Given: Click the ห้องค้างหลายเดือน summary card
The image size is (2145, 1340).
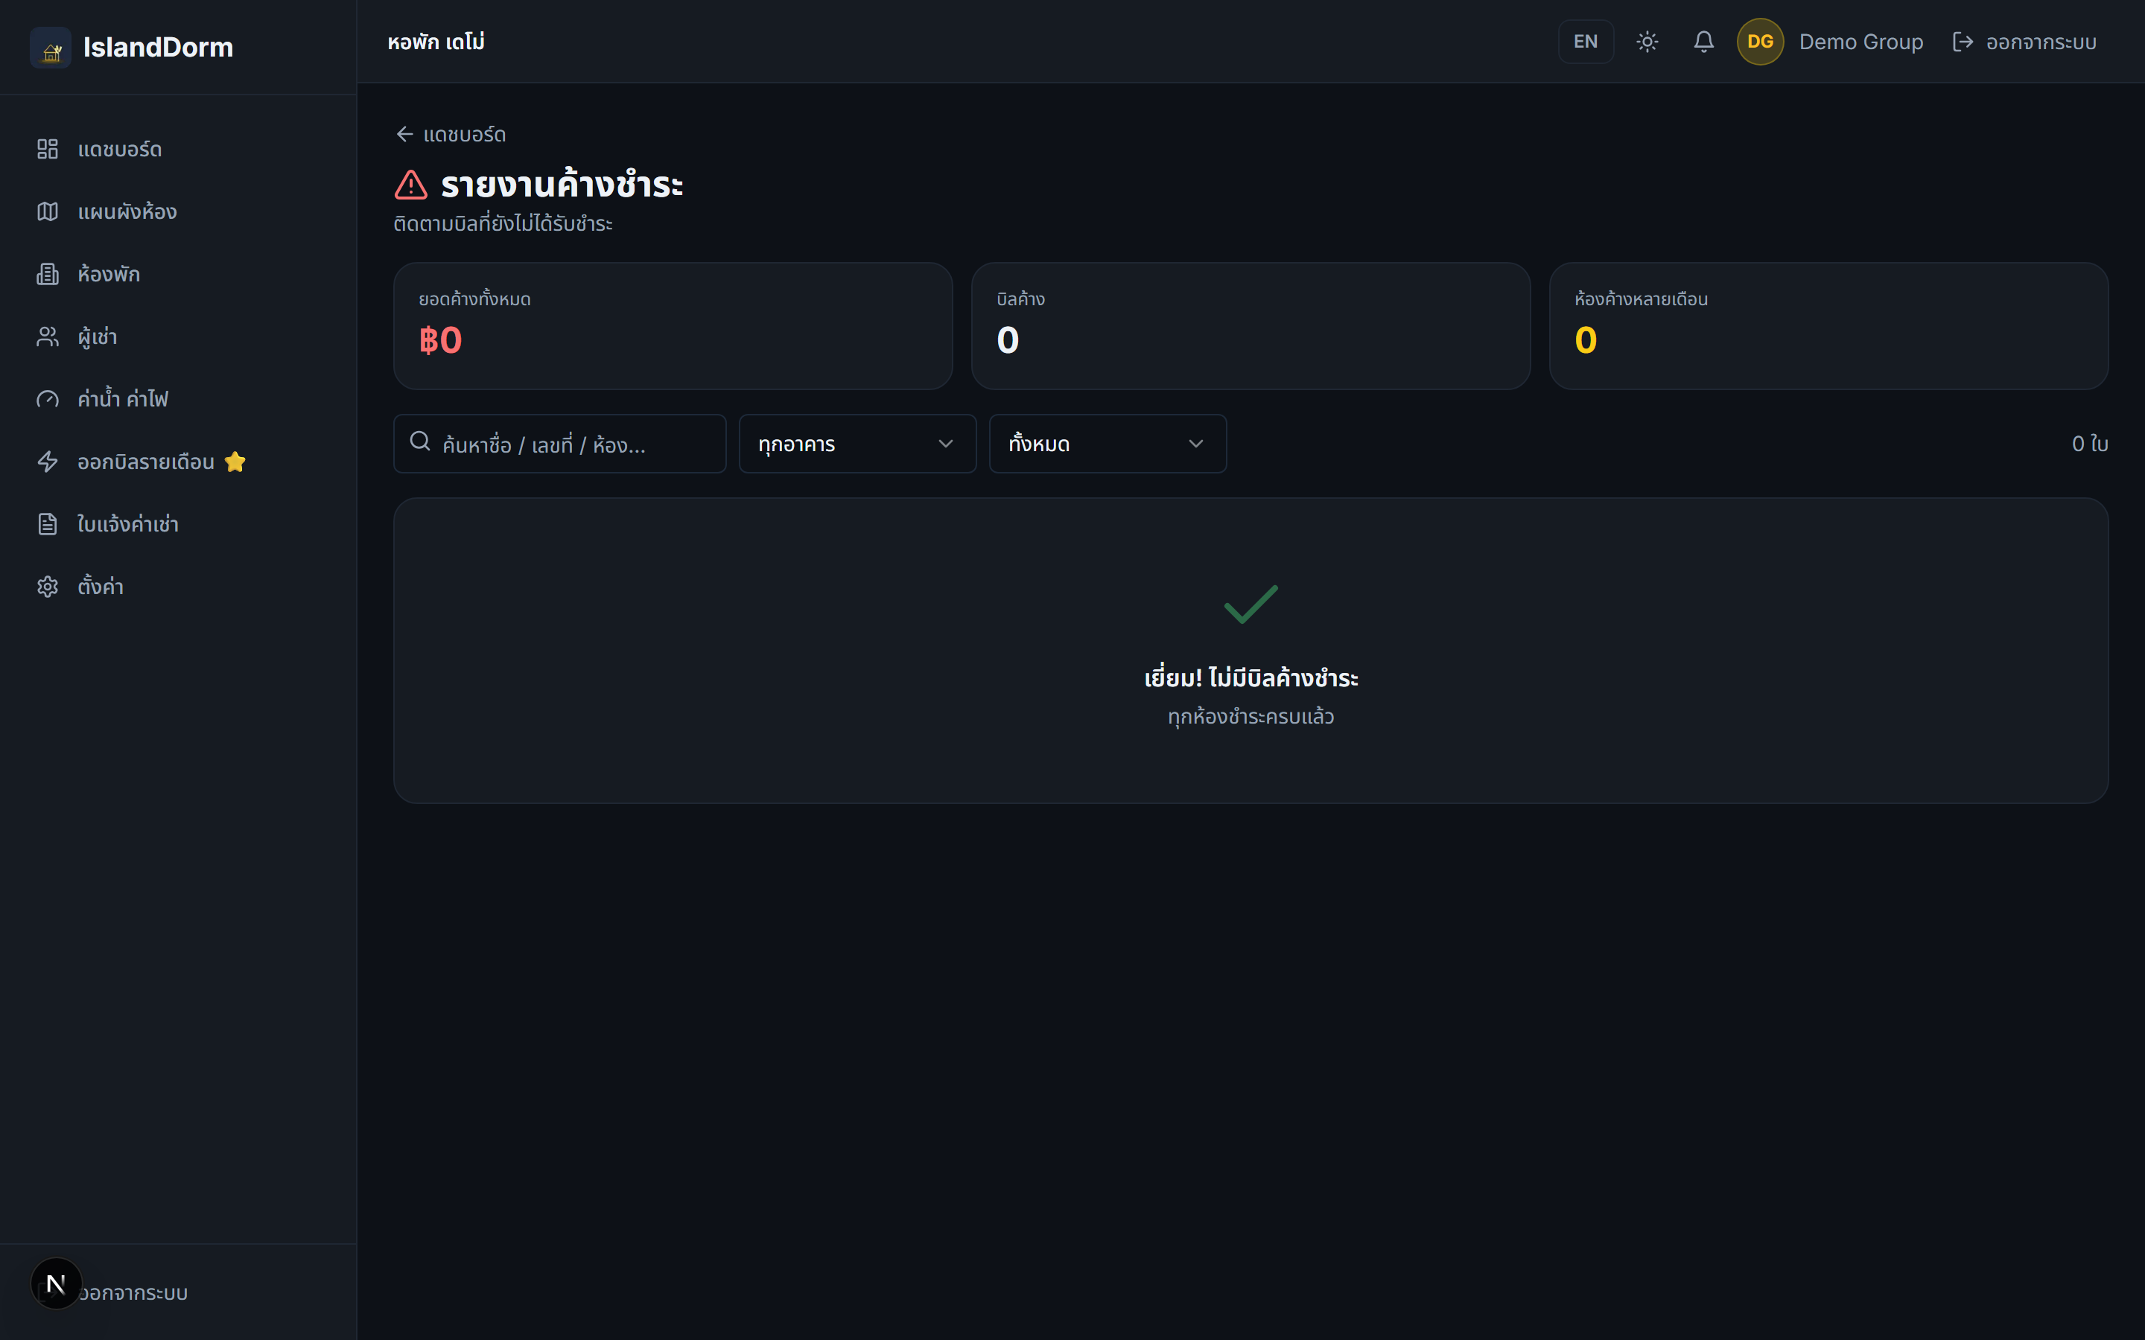Looking at the screenshot, I should (x=1828, y=325).
